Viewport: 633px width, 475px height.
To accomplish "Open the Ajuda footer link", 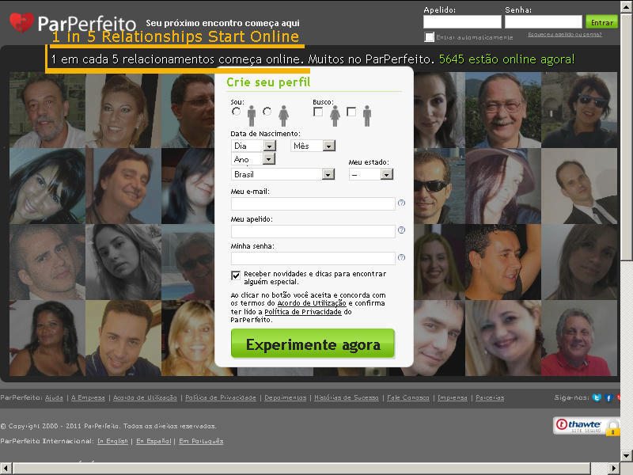I will coord(54,398).
